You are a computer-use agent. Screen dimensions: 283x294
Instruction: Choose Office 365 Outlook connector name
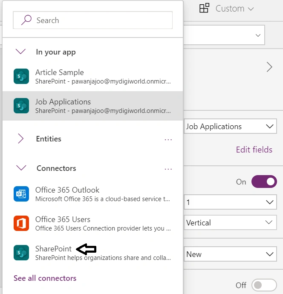point(67,190)
